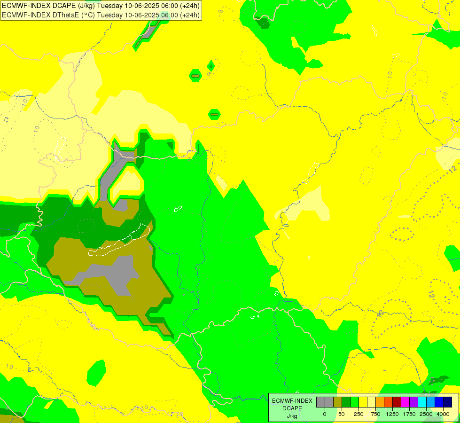Click the legend value 4000

click(x=443, y=414)
